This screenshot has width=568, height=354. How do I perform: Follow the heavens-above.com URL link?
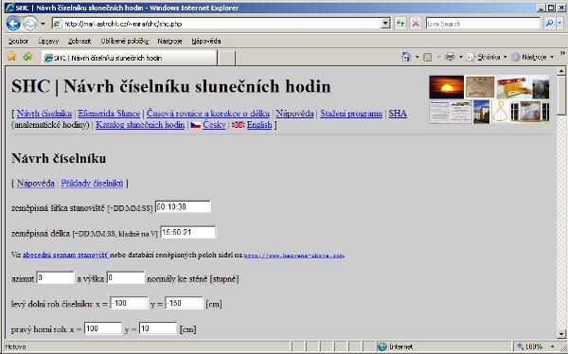293,256
